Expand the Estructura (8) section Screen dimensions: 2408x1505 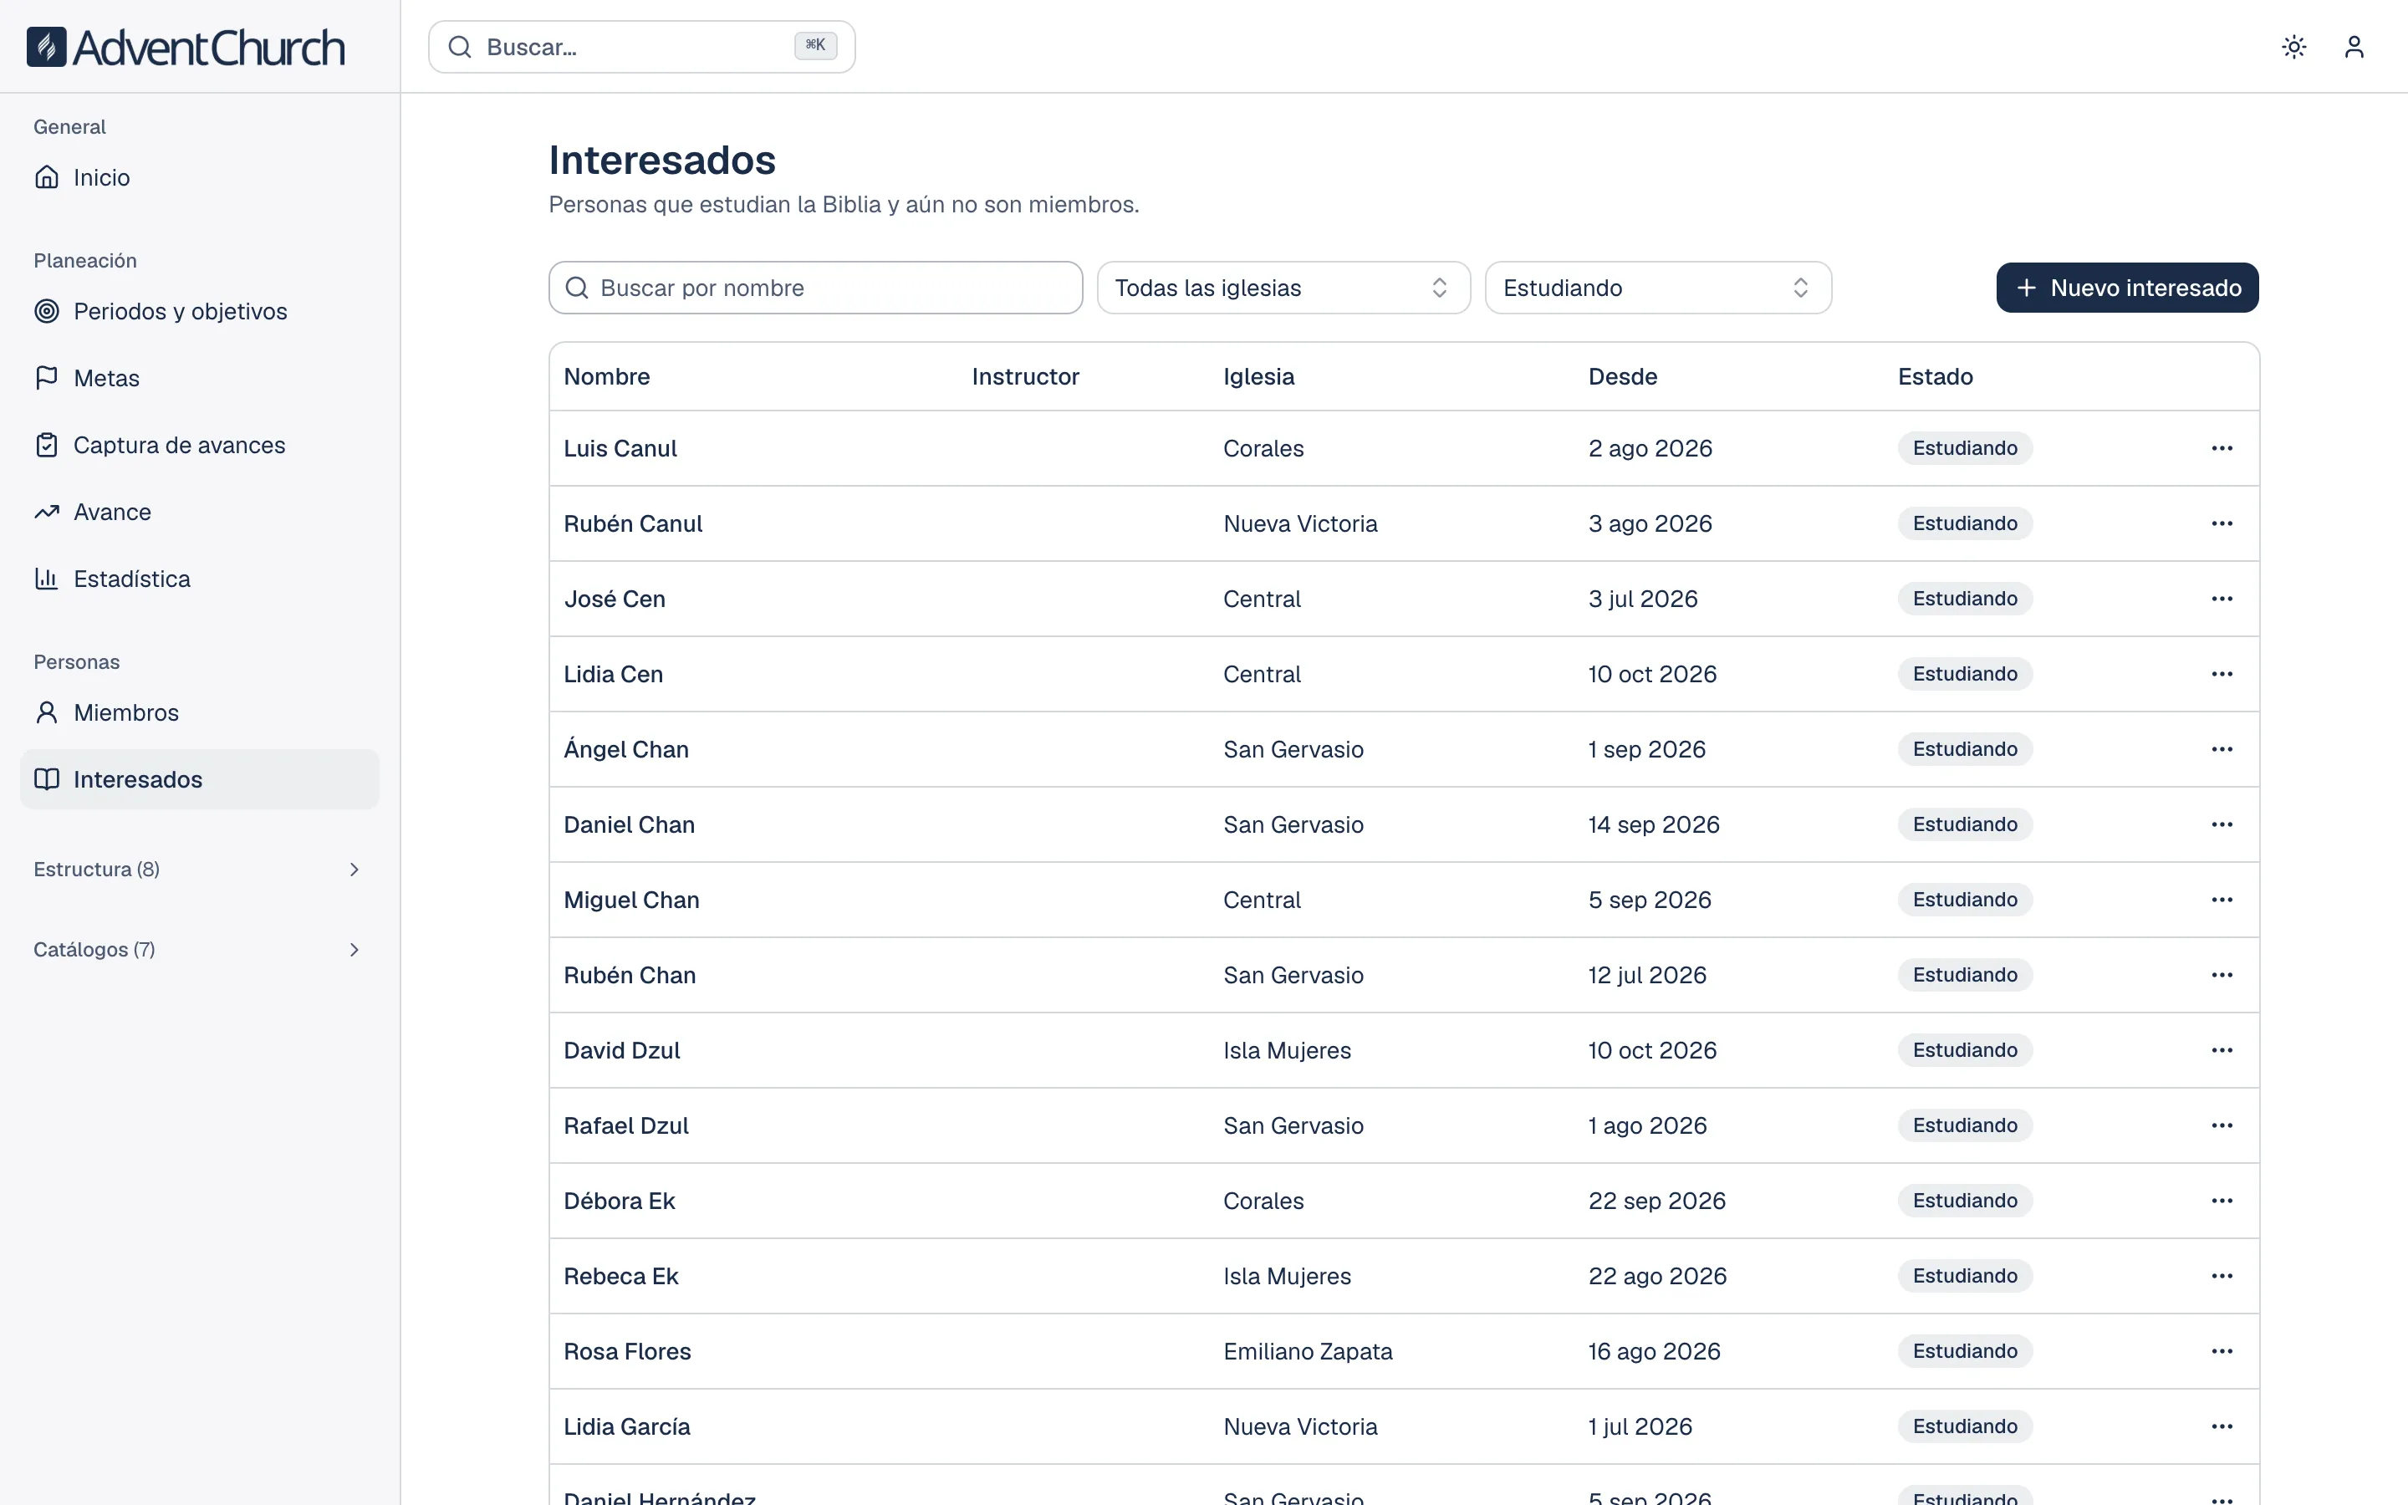click(199, 869)
